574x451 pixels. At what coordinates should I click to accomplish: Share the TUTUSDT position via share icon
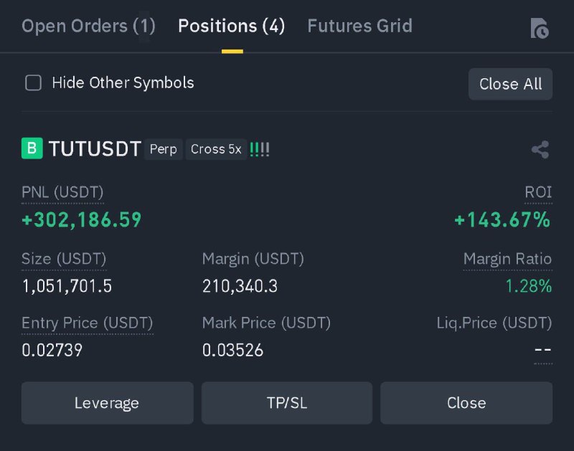pyautogui.click(x=540, y=149)
